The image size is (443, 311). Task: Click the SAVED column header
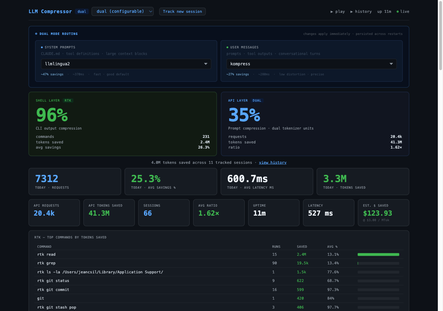tap(302, 247)
